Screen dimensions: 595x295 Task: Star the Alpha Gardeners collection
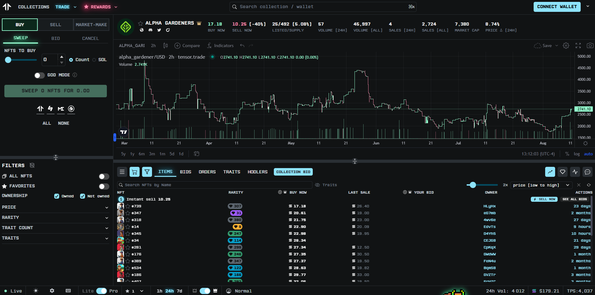(140, 23)
